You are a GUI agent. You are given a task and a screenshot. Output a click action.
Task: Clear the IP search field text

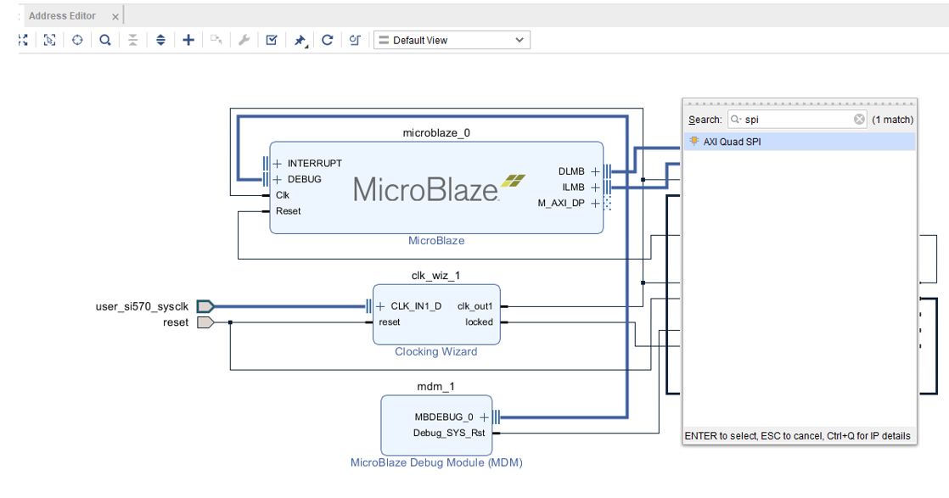pyautogui.click(x=859, y=120)
